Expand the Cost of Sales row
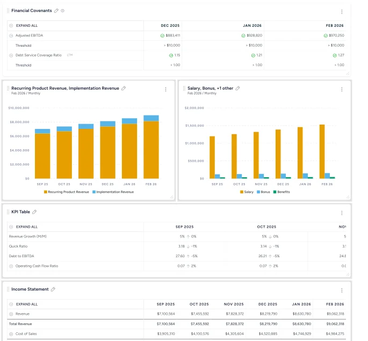This screenshot has width=368, height=341. tap(11, 334)
